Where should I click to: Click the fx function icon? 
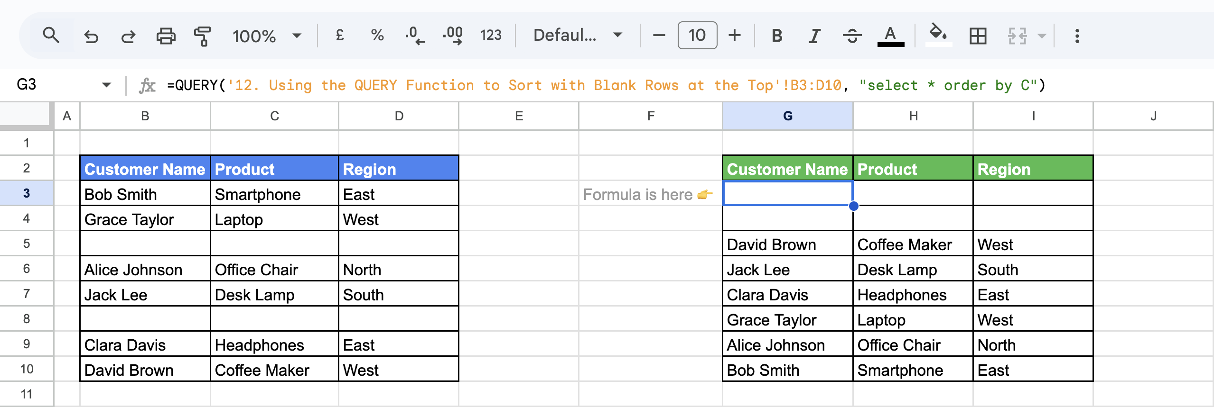pos(147,85)
